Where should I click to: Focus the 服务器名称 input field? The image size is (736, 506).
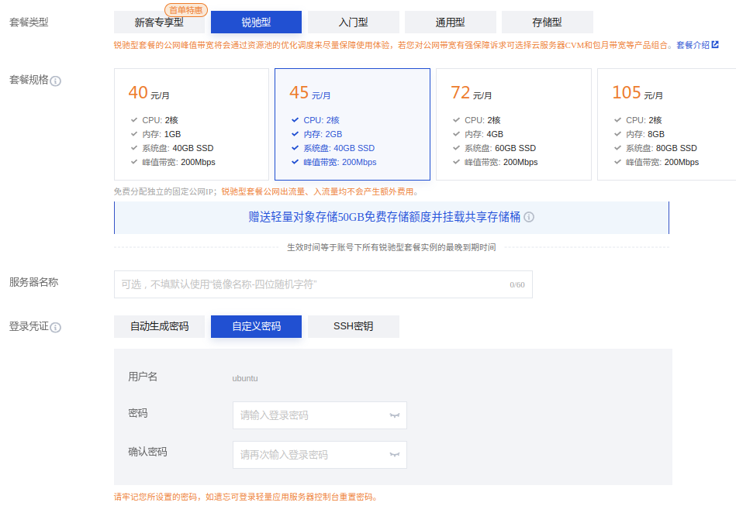click(310, 284)
